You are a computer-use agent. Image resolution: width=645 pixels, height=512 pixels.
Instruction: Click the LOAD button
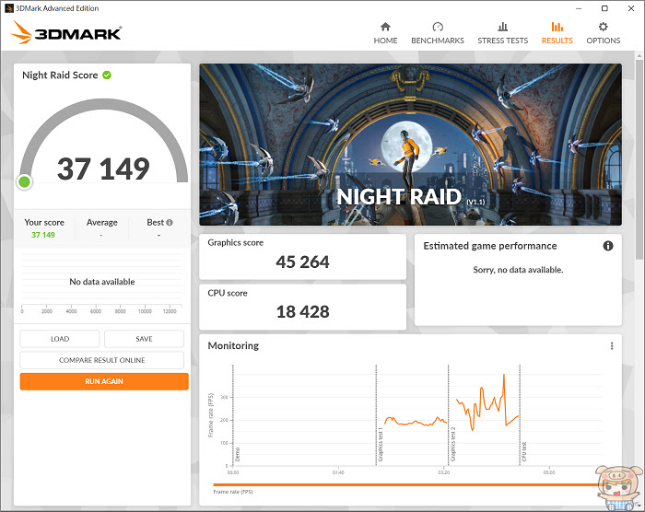(60, 339)
